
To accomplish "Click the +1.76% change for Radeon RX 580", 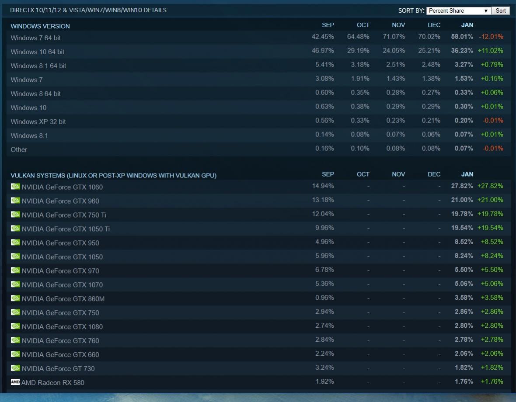I will [x=492, y=381].
